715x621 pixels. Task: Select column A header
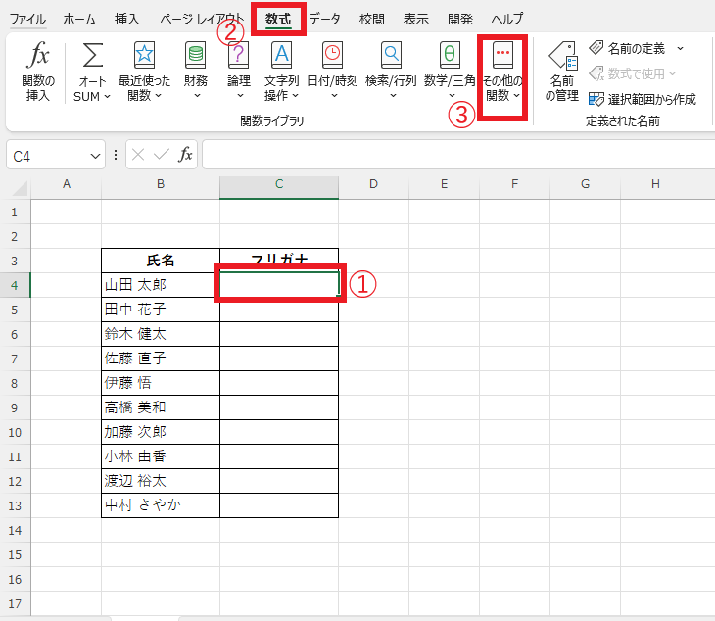pos(67,184)
